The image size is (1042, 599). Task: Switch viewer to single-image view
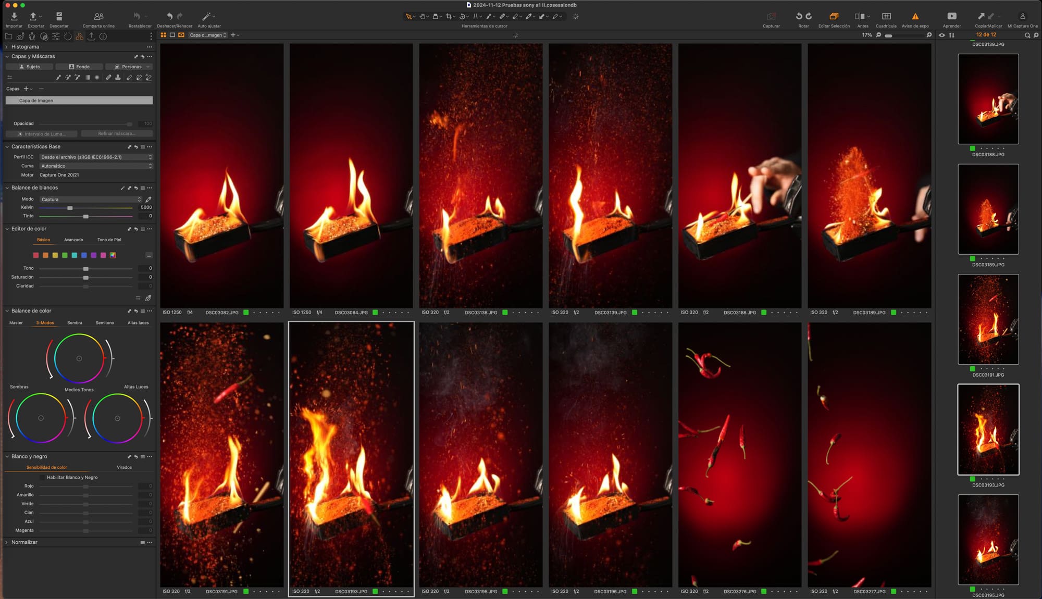coord(172,35)
